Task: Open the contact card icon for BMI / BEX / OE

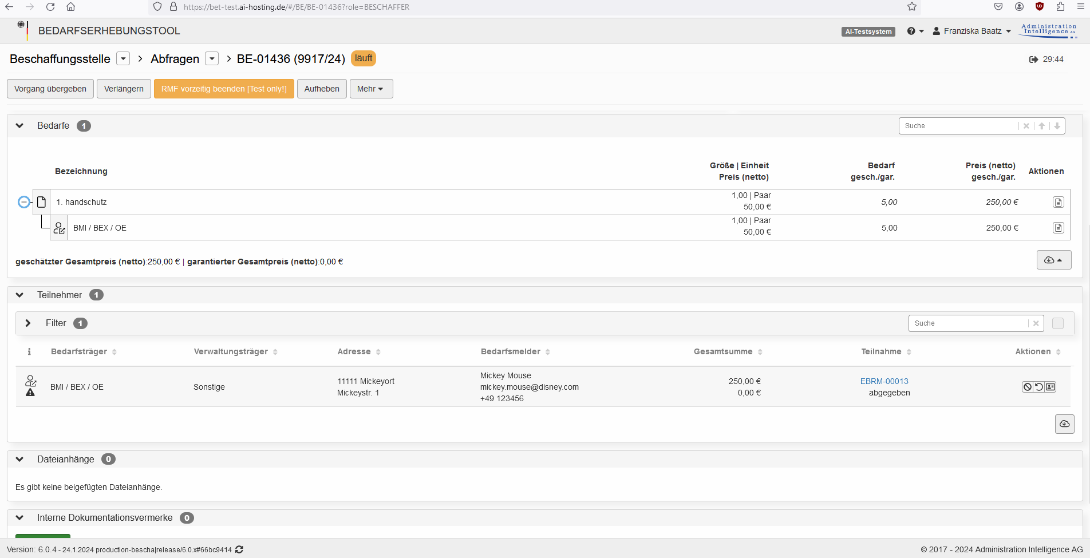Action: [1050, 387]
